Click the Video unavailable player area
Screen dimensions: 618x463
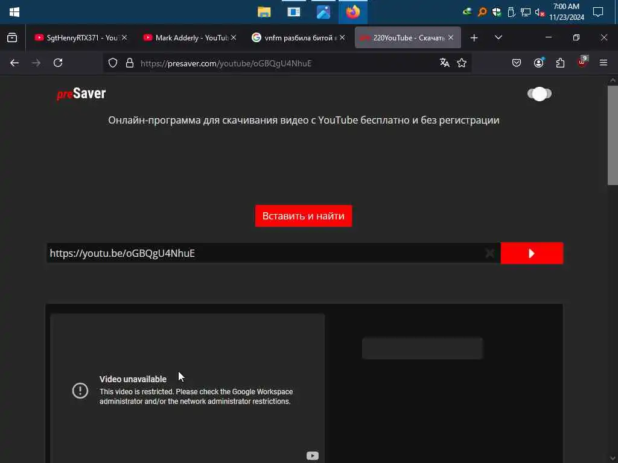point(188,388)
